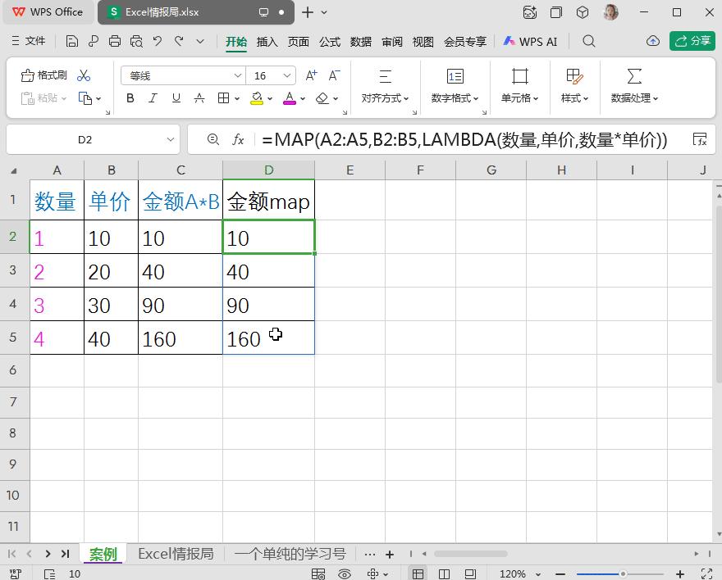Click the Copy icon
Image resolution: width=722 pixels, height=580 pixels.
[x=85, y=97]
